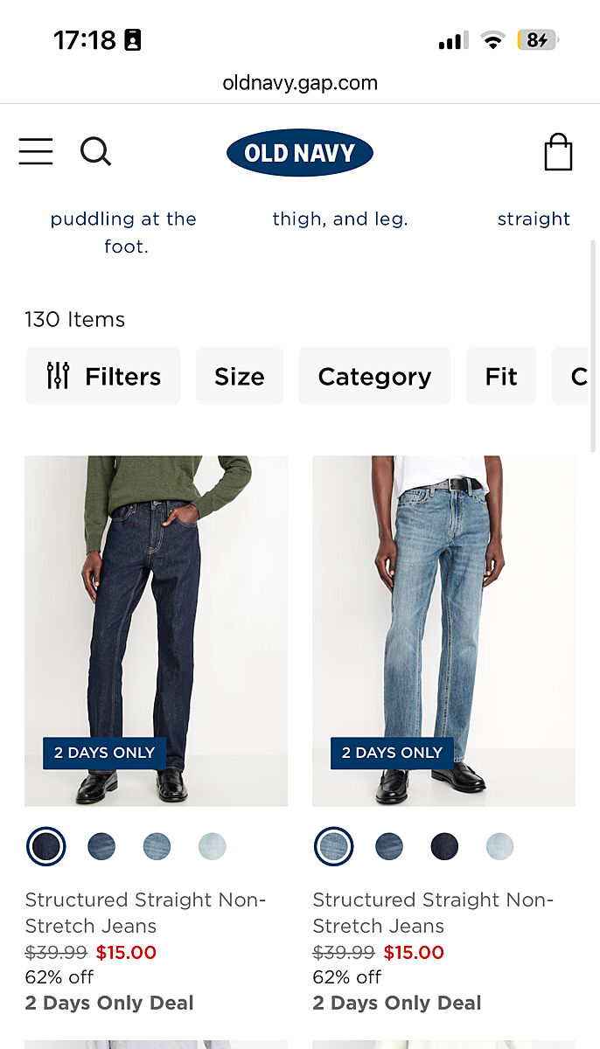Choose lightest wash swatch on first jeans
The image size is (600, 1049).
(x=212, y=846)
